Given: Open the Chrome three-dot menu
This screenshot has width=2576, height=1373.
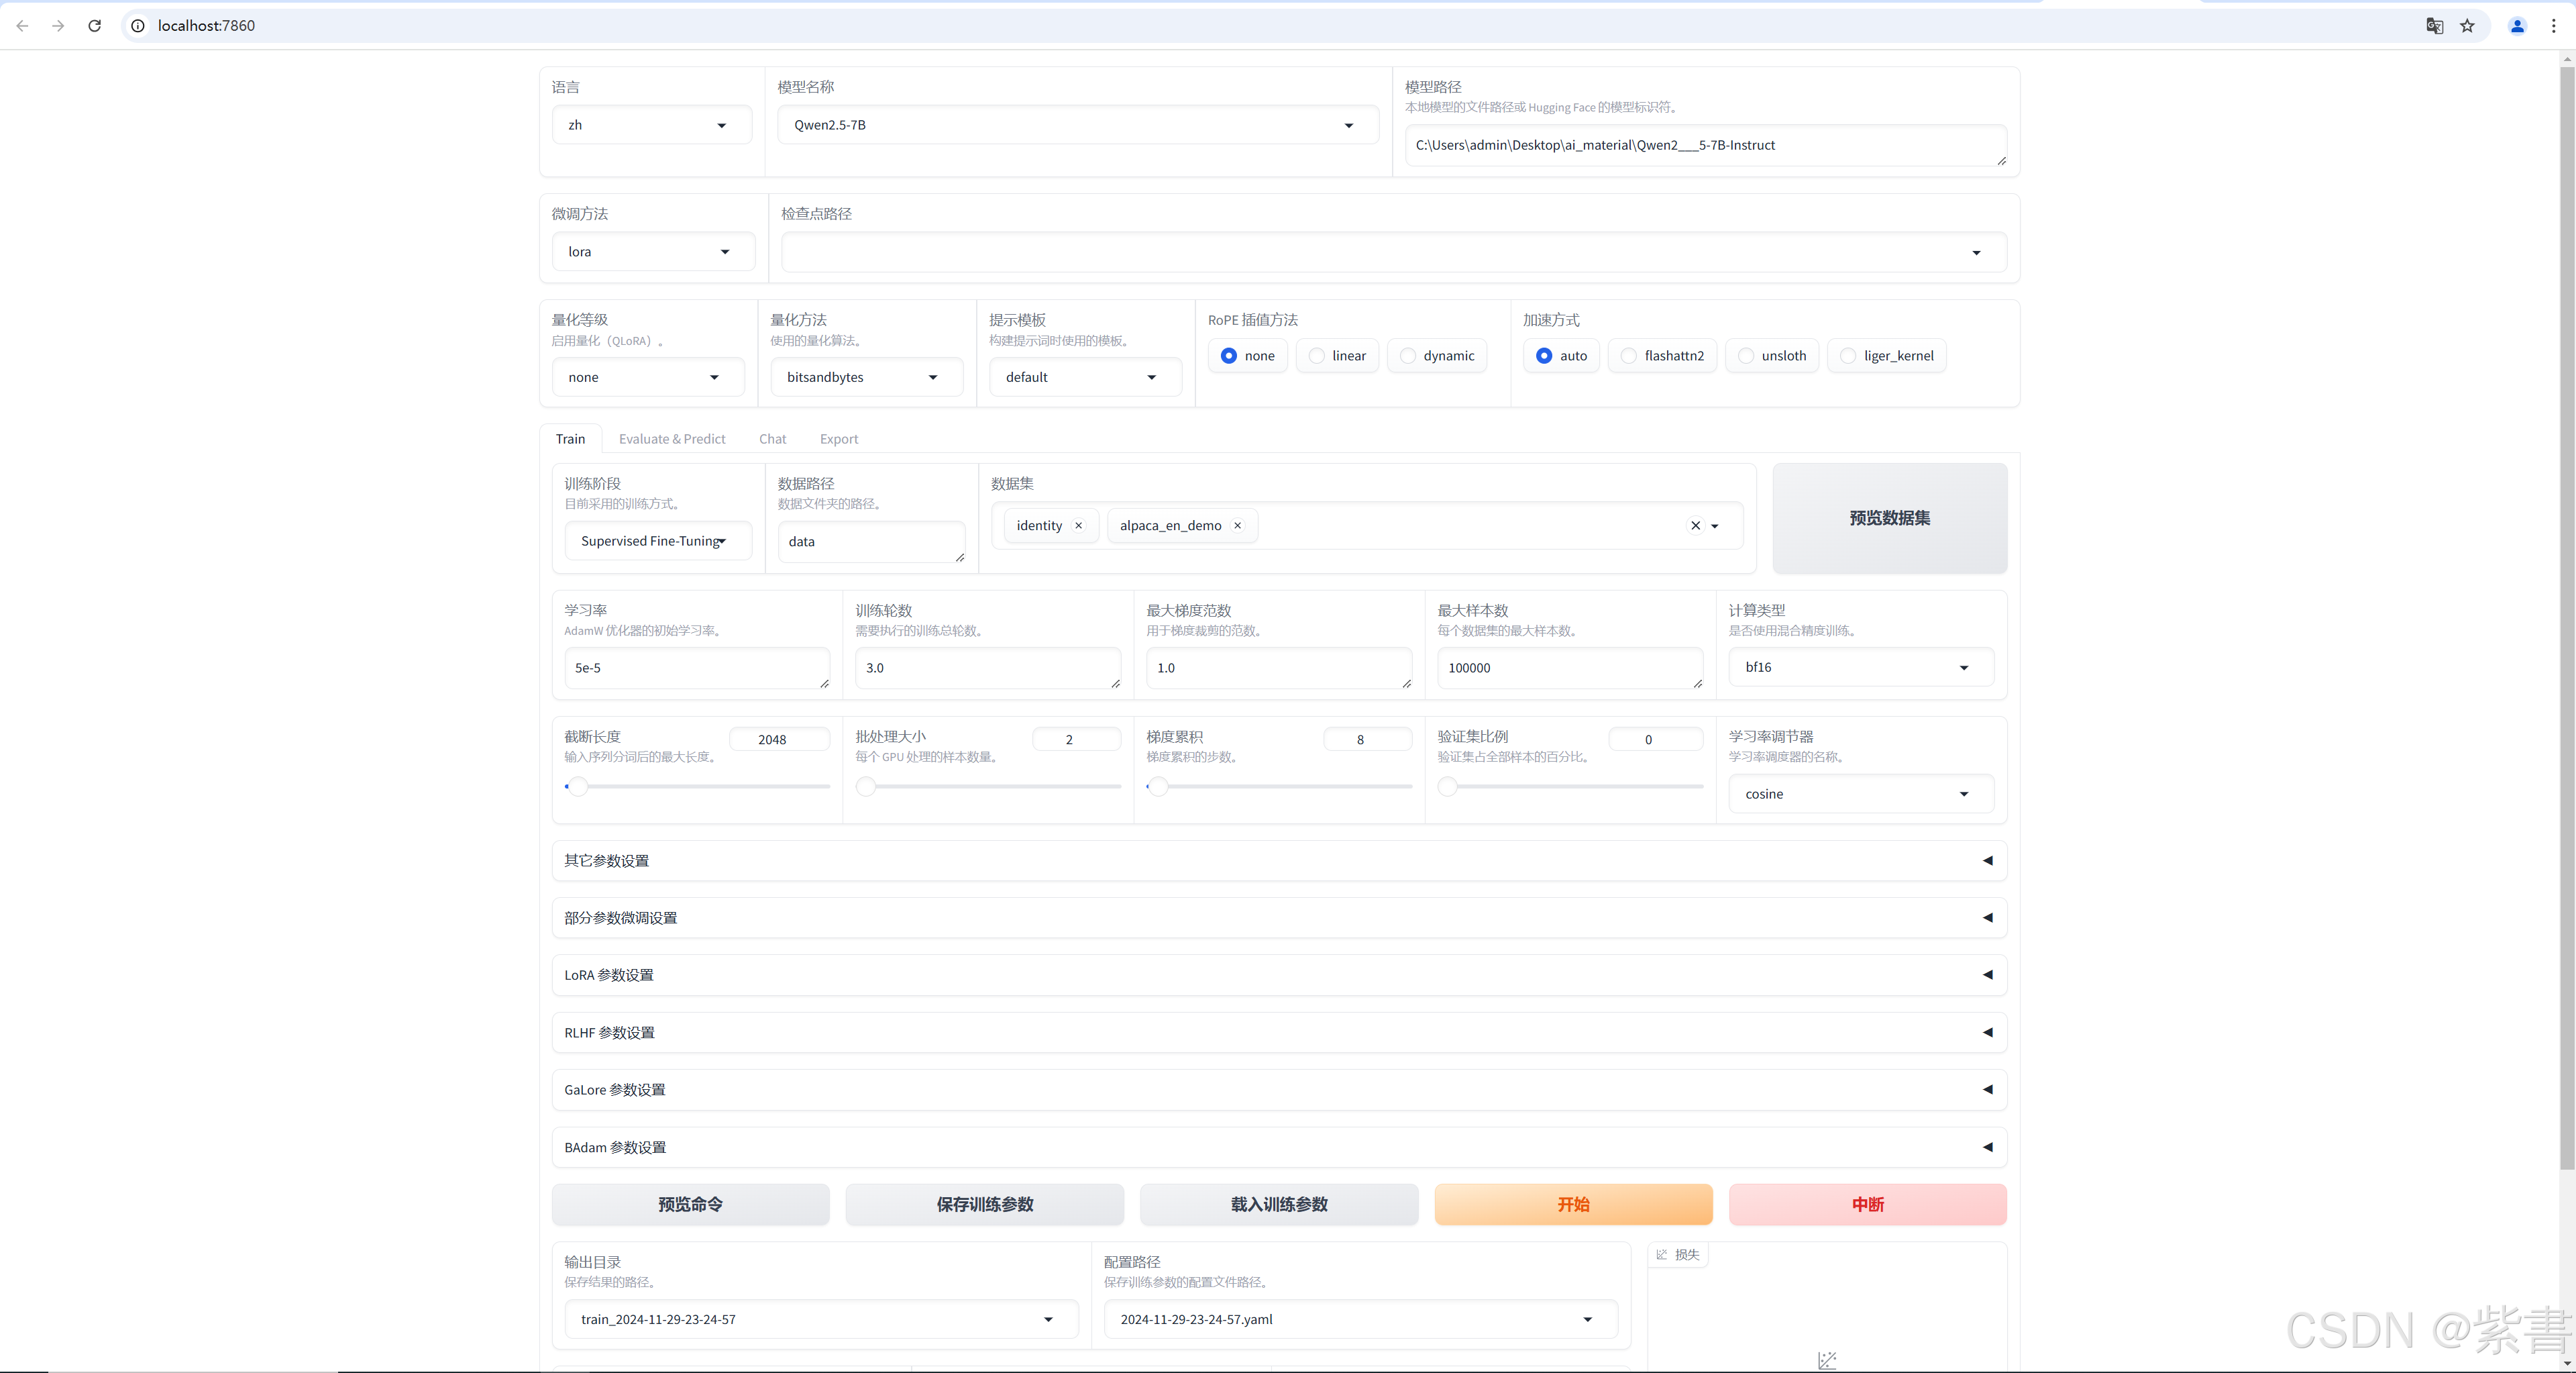Looking at the screenshot, I should pyautogui.click(x=2553, y=26).
